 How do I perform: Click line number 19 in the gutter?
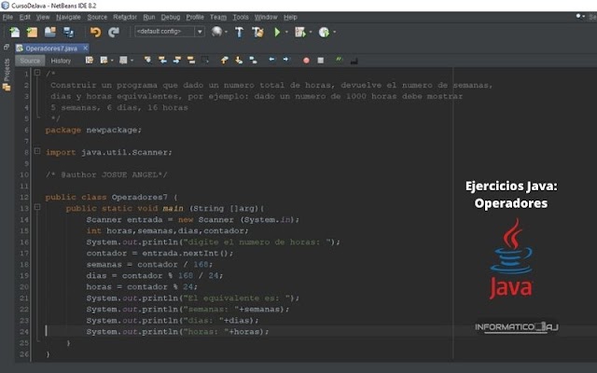pyautogui.click(x=24, y=275)
